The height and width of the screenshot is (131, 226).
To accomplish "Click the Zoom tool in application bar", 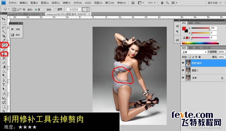I will (167, 3).
